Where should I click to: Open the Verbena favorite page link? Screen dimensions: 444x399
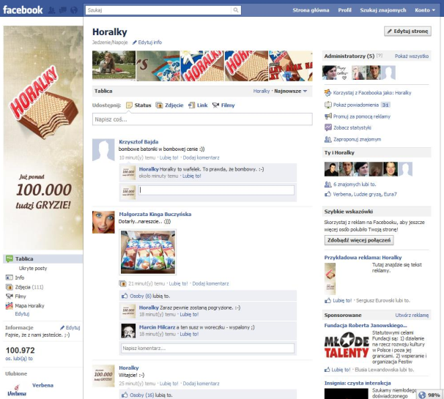42,385
